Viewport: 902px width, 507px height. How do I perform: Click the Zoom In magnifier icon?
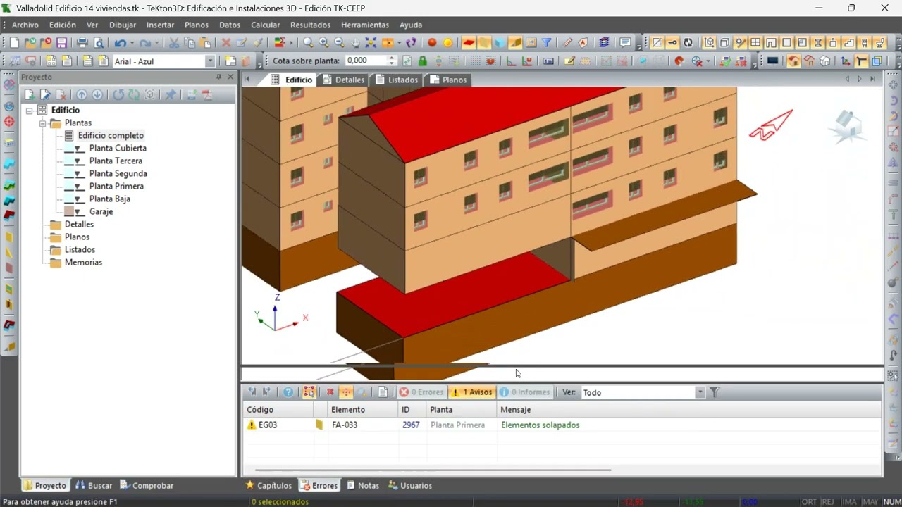click(323, 43)
